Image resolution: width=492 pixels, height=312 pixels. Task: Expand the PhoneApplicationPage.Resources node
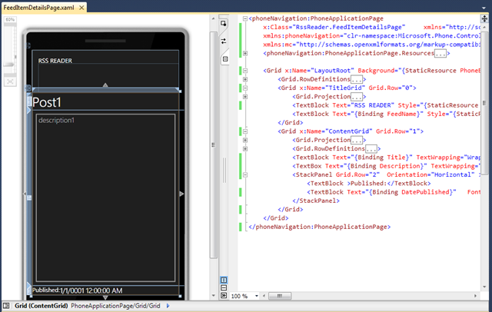(x=245, y=53)
